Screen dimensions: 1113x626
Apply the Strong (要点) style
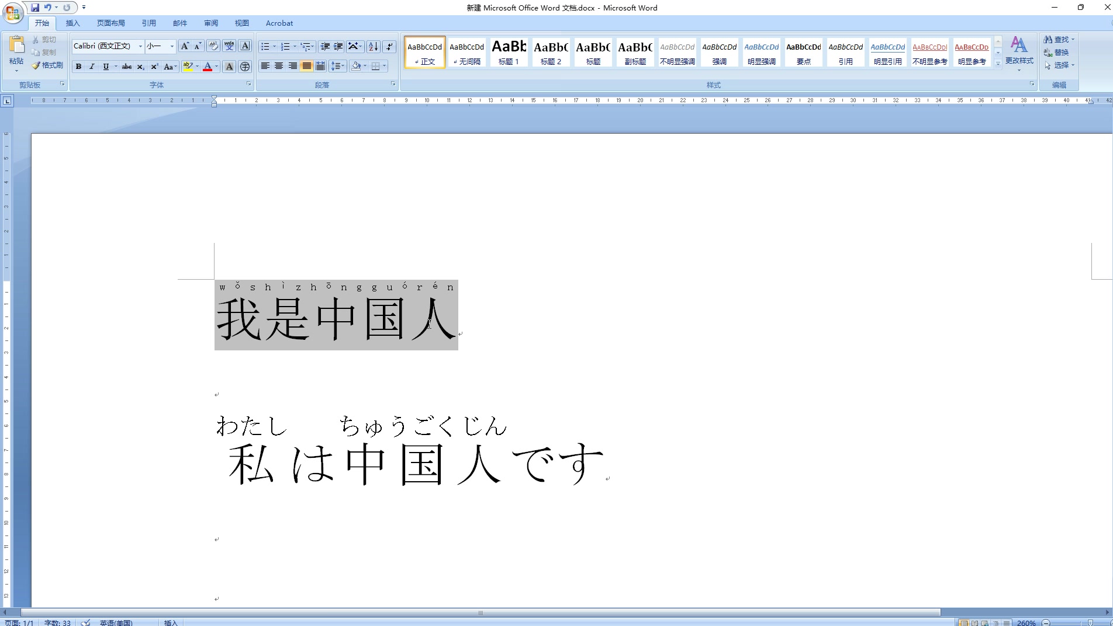(x=803, y=53)
